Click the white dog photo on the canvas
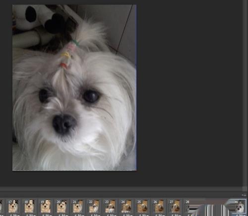This screenshot has width=248, height=216. (74, 87)
